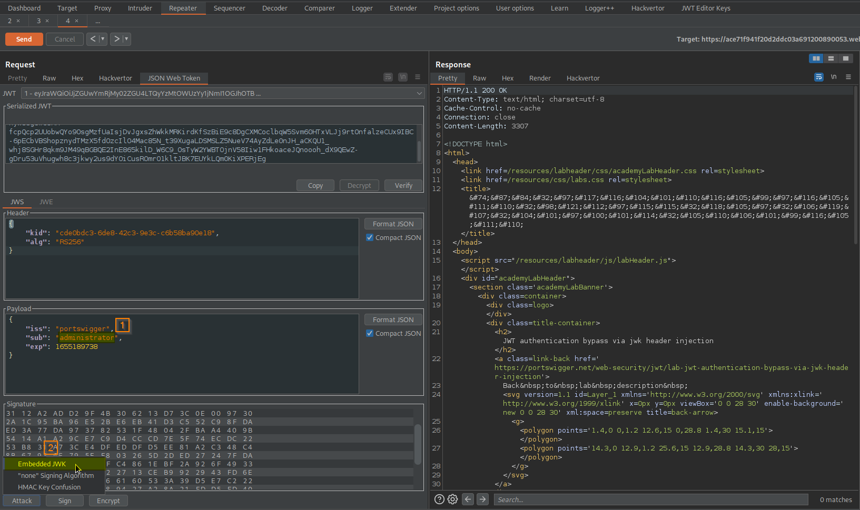This screenshot has width=860, height=510.
Task: Open the JWT selection dropdown
Action: (x=223, y=94)
